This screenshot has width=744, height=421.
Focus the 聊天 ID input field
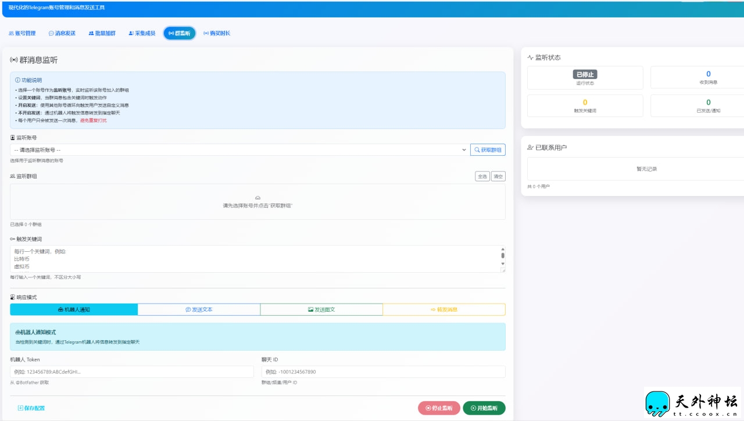pyautogui.click(x=383, y=372)
